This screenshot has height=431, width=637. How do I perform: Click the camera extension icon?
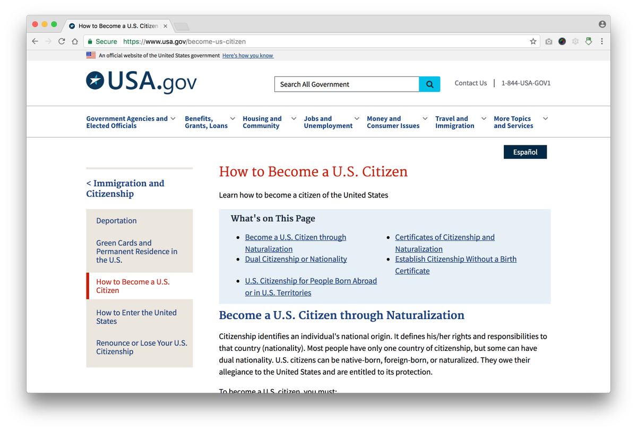549,41
